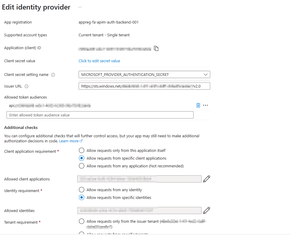
Task: Select 'Allow requests from specific client applications'
Action: point(82,158)
